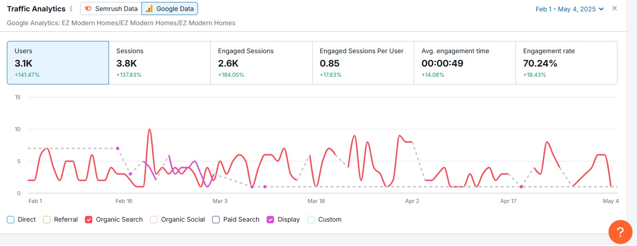Close the Traffic Analytics panel

point(615,8)
